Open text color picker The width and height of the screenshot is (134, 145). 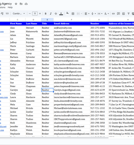point(61,14)
